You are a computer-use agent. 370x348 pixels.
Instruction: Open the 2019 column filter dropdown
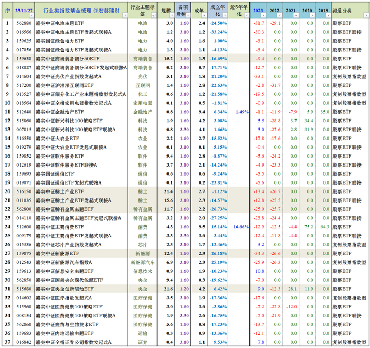pyautogui.click(x=328, y=15)
